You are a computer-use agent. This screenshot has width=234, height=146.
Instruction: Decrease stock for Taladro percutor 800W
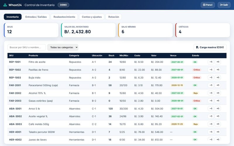[211, 132]
